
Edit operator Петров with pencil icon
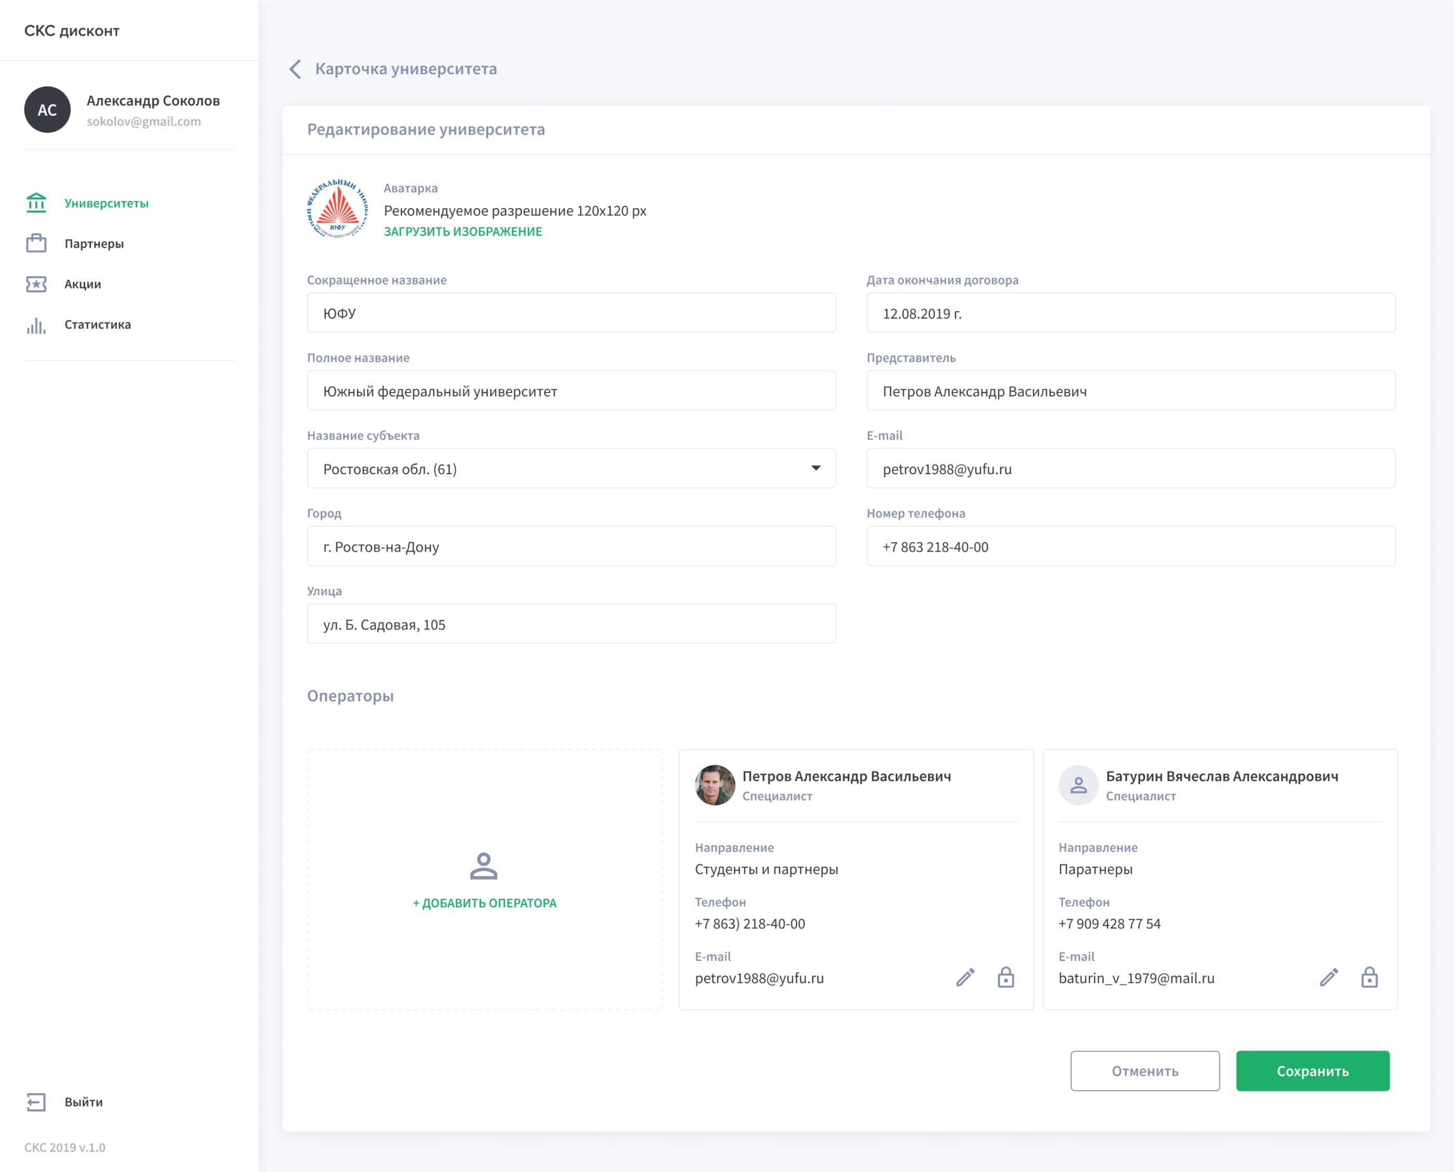(x=965, y=977)
